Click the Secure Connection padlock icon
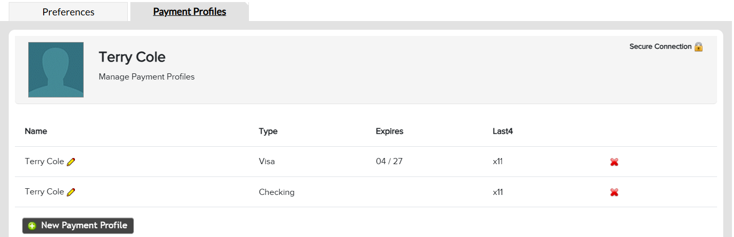 (x=699, y=47)
